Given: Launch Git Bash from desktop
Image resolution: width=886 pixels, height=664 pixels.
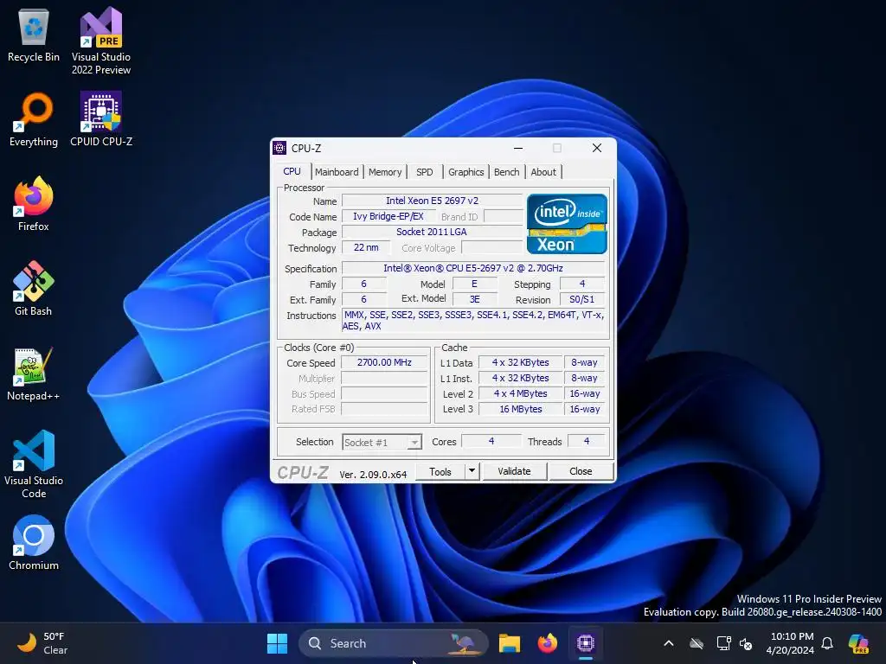Looking at the screenshot, I should pyautogui.click(x=34, y=289).
